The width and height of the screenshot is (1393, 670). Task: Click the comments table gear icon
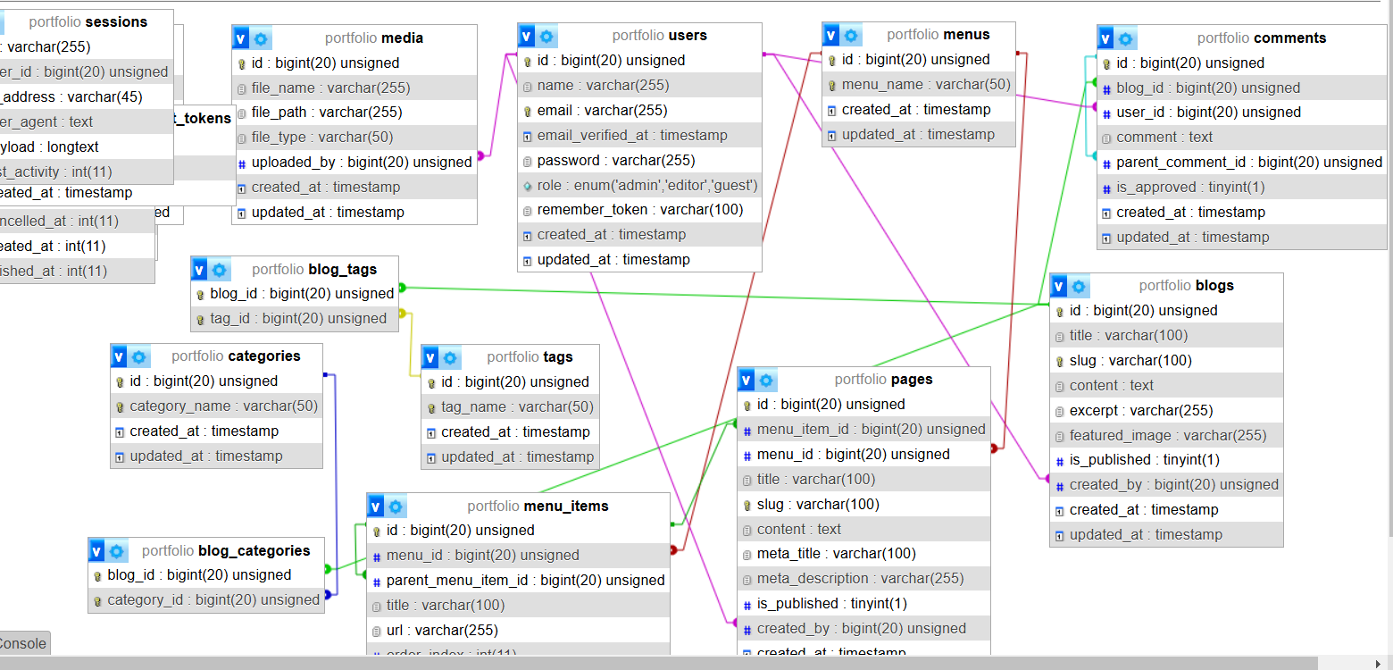point(1126,38)
